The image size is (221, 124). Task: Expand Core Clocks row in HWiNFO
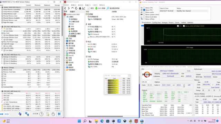click(2, 31)
